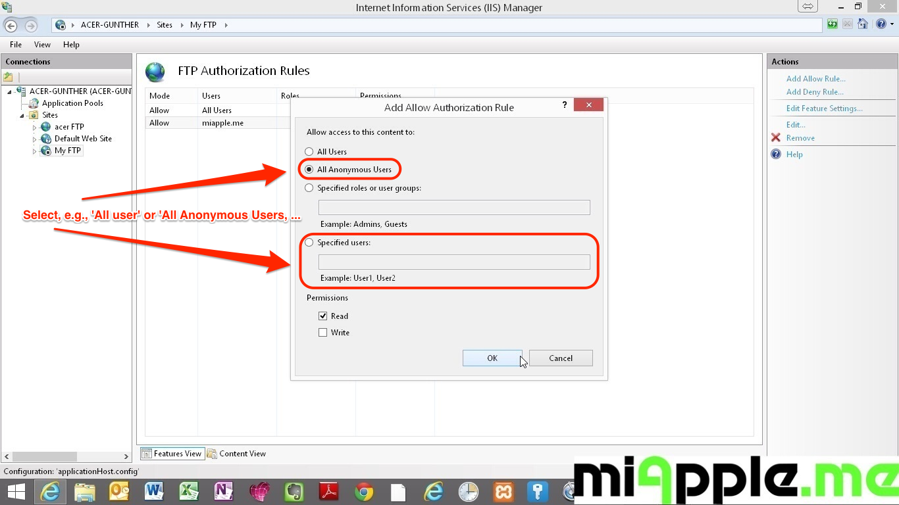Screen dimensions: 899x505
Task: Collapse the Sites tree node
Action: (x=22, y=115)
